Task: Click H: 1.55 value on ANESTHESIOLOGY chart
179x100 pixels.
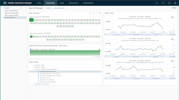Action: tap(108, 22)
